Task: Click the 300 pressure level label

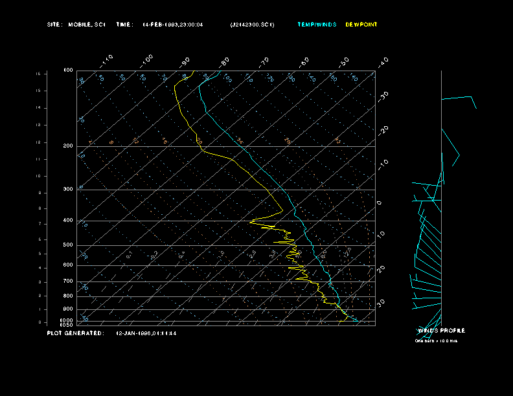Action: (68, 190)
